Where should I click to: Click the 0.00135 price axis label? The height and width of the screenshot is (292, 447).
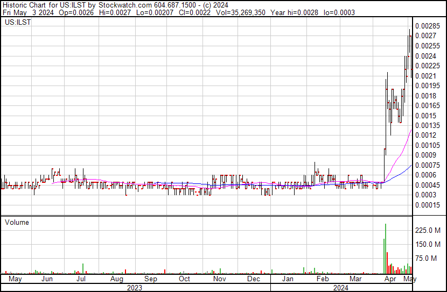click(x=428, y=125)
